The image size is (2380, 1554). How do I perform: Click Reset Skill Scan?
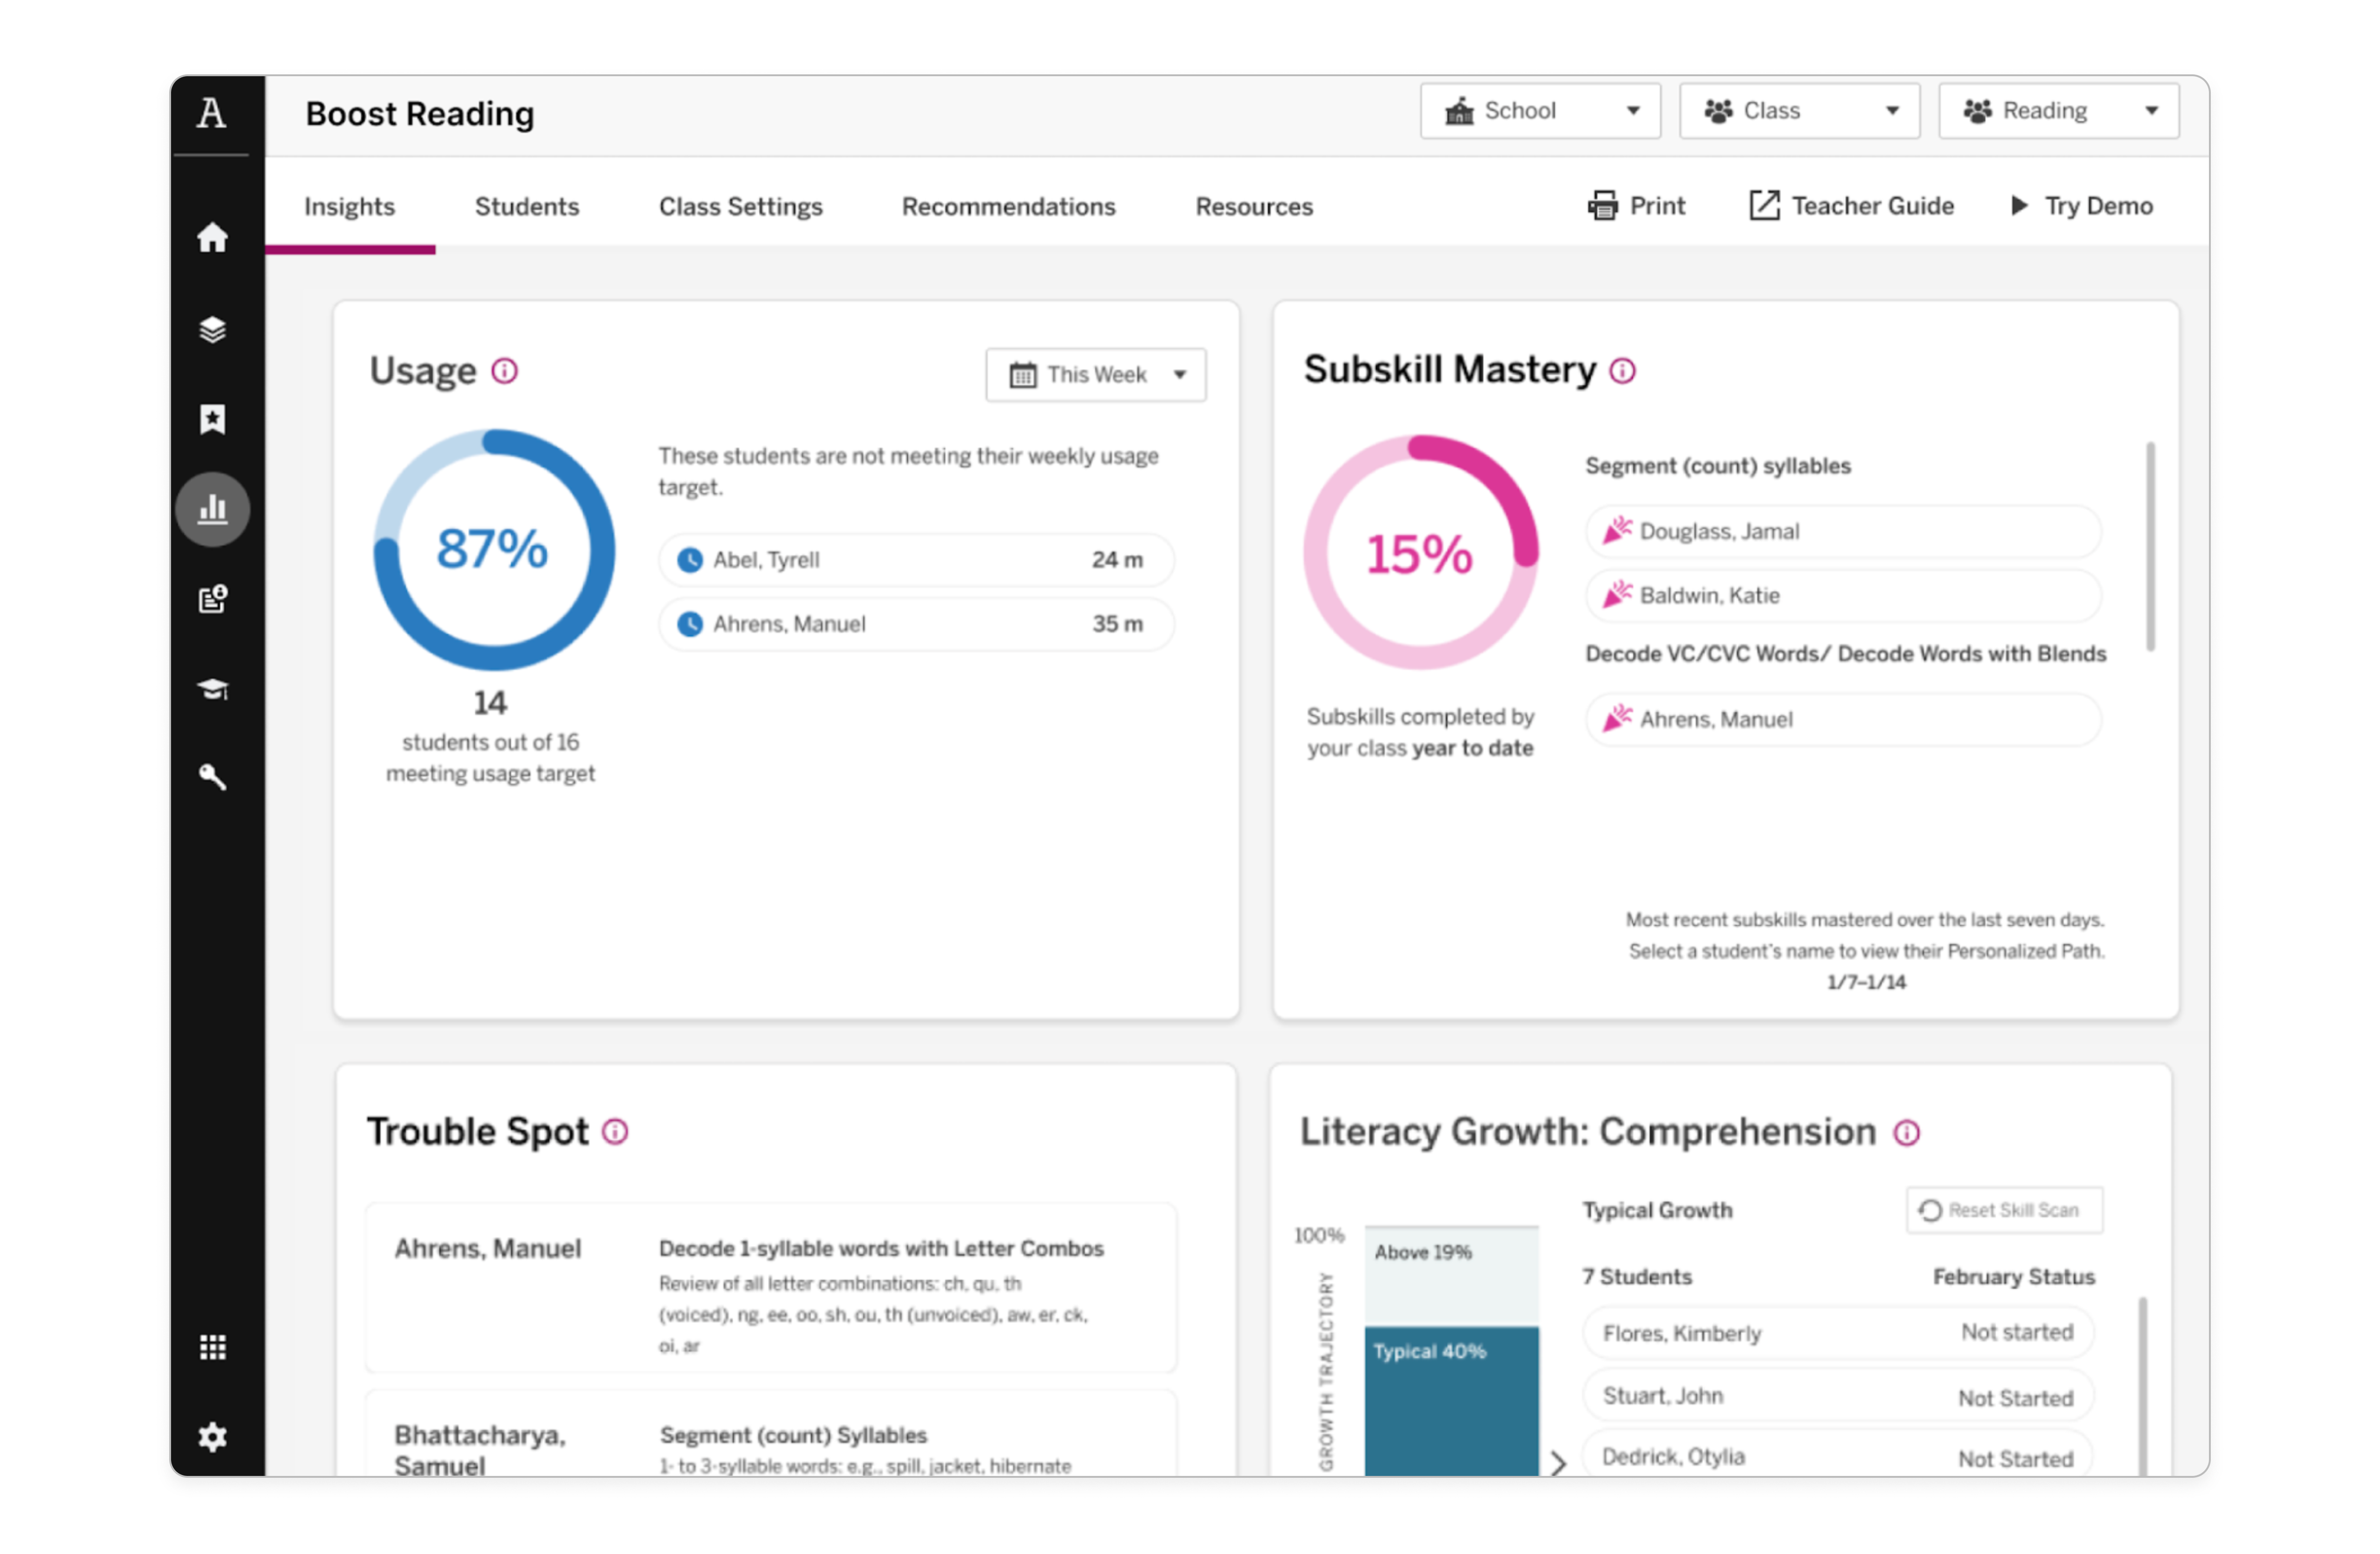pos(2003,1209)
